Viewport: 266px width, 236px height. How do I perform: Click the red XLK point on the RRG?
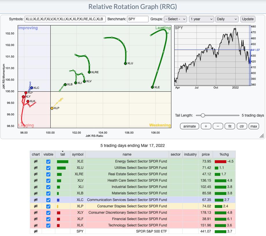[28, 102]
